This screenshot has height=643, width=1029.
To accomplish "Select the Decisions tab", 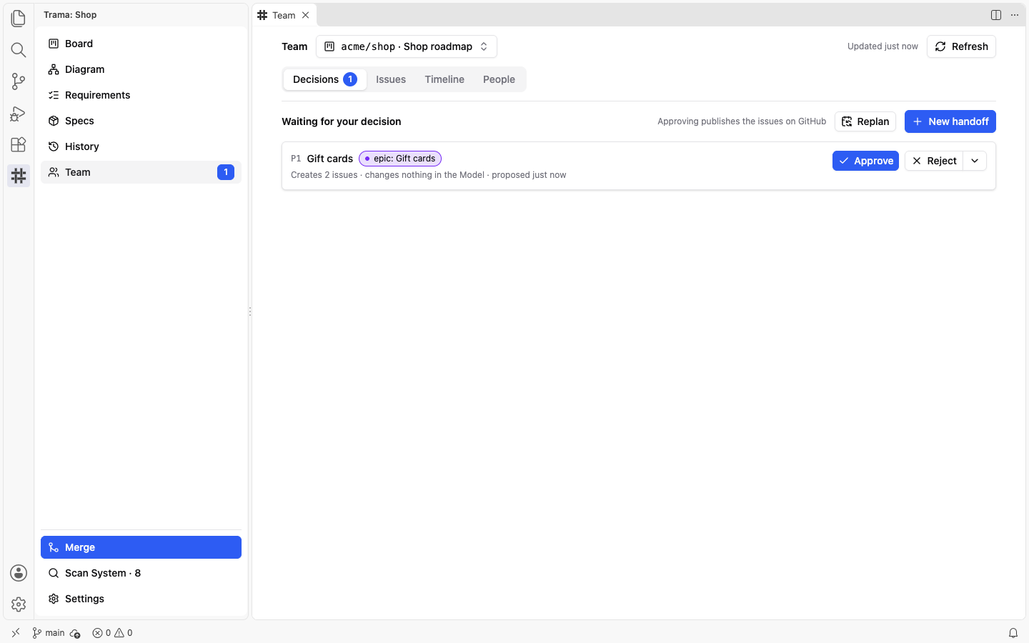I will (325, 79).
